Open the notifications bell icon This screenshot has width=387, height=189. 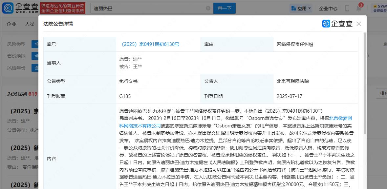(359, 9)
